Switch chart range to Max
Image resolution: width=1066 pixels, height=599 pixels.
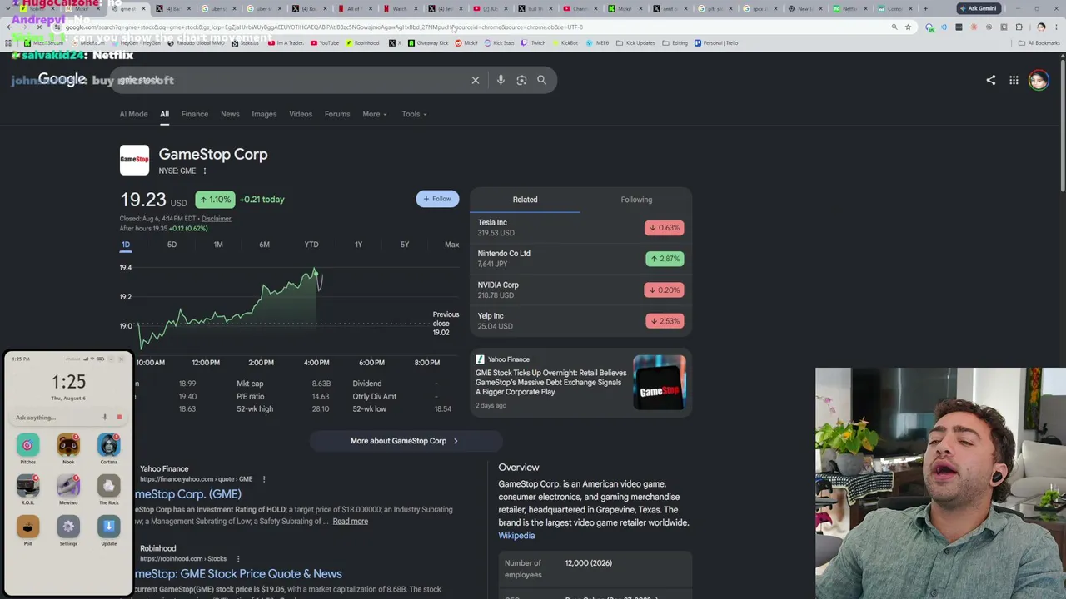(451, 245)
